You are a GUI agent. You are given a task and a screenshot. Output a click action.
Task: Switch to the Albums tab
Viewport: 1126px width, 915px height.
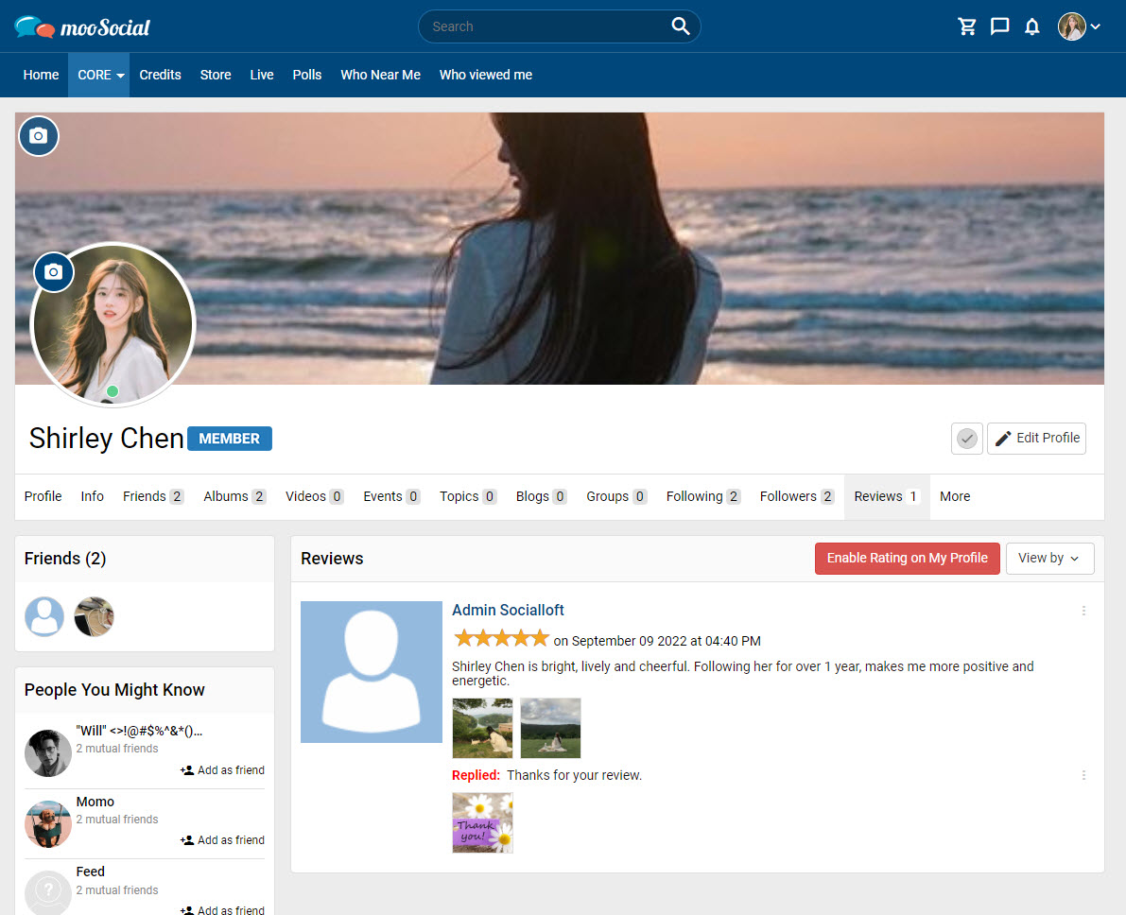234,496
